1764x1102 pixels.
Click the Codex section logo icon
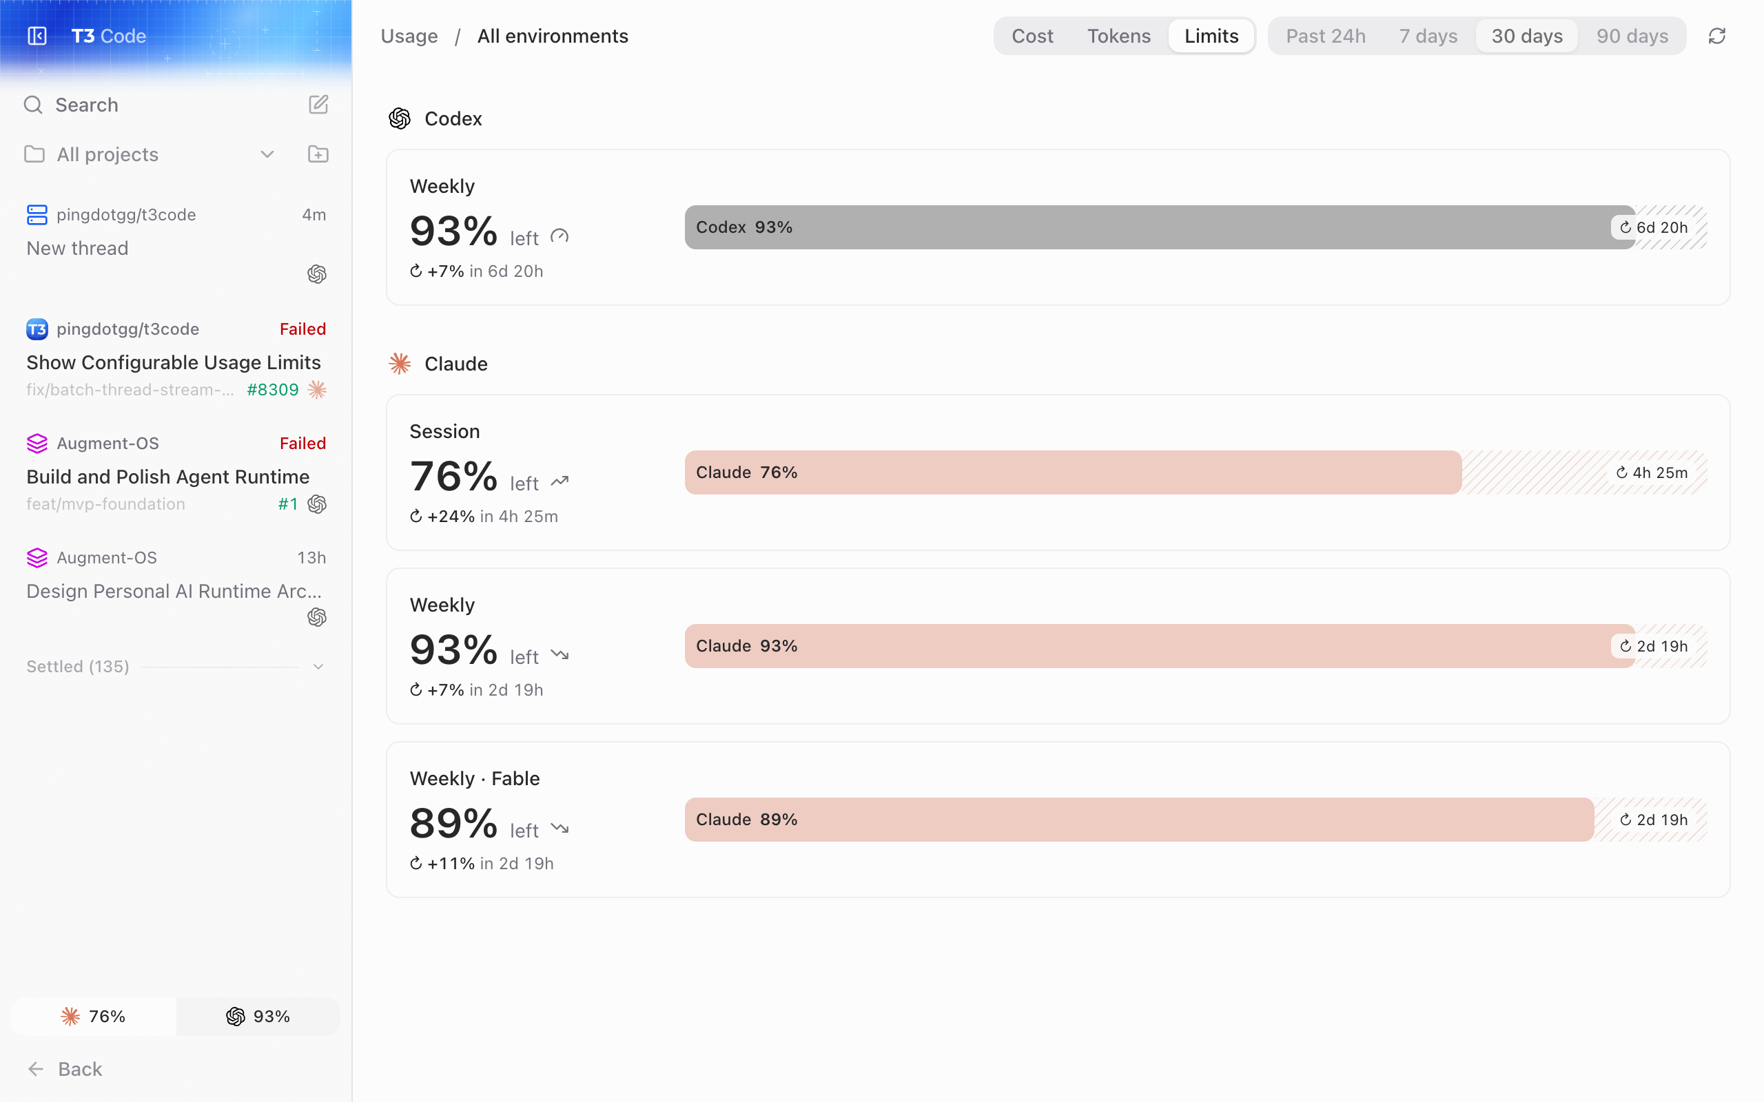pos(400,118)
